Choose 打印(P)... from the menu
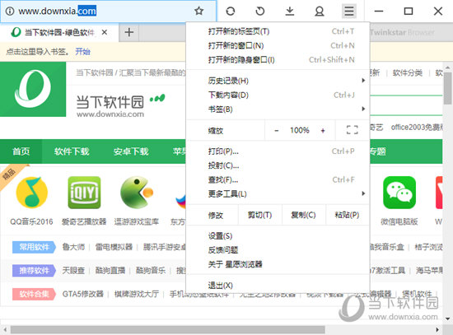 [x=278, y=151]
